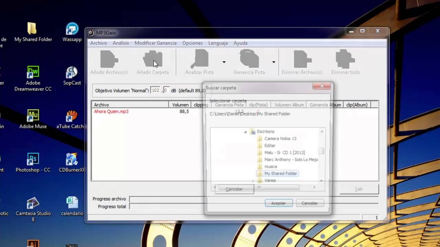Sort by the clip(Album) column header
This screenshot has height=247, width=440.
pos(357,105)
